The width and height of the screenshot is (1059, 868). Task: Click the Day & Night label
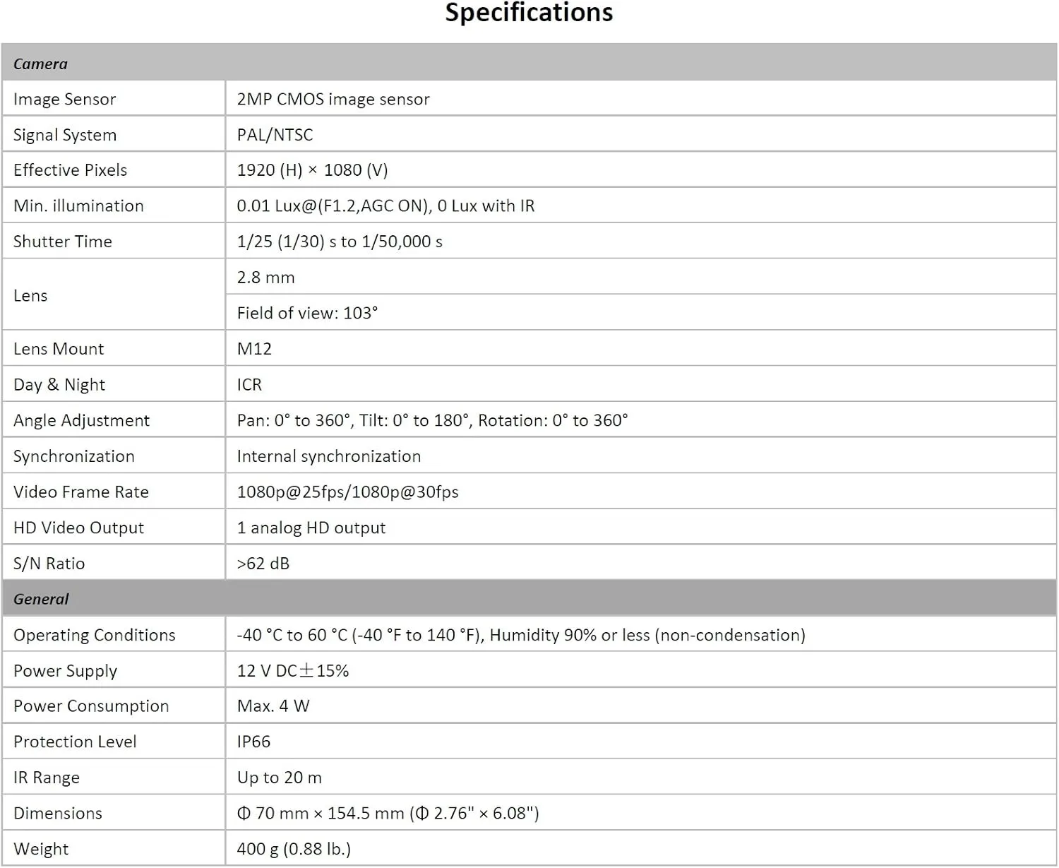(x=59, y=384)
